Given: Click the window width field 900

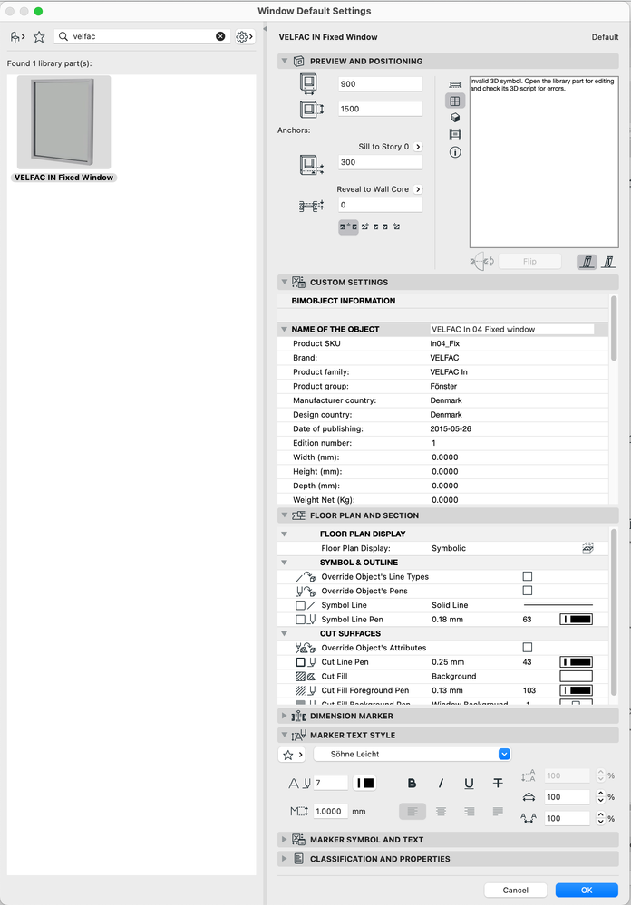Looking at the screenshot, I should coord(380,84).
